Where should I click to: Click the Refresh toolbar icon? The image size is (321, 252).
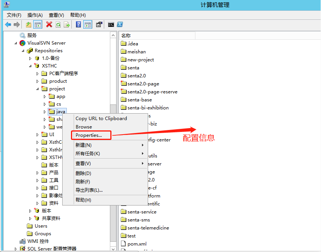point(58,25)
